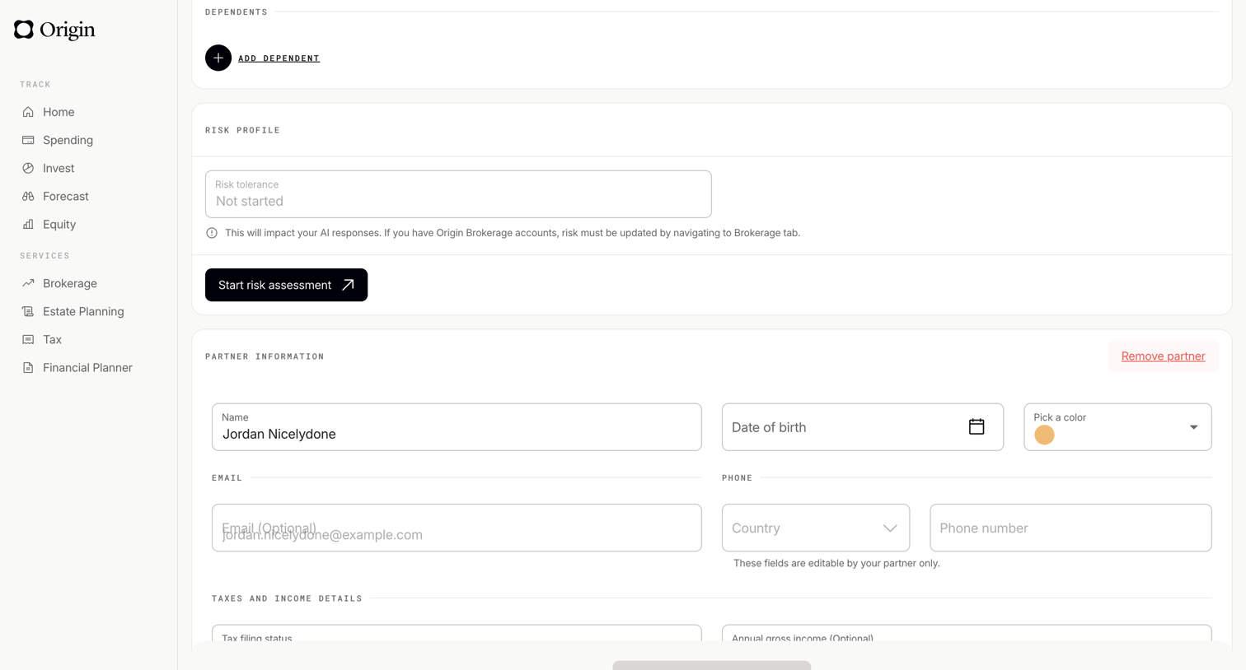The height and width of the screenshot is (670, 1246).
Task: Click Remove partner link
Action: [x=1163, y=356]
